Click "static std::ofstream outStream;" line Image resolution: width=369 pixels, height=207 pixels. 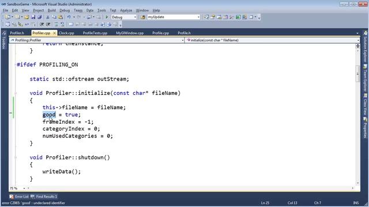tap(80, 79)
